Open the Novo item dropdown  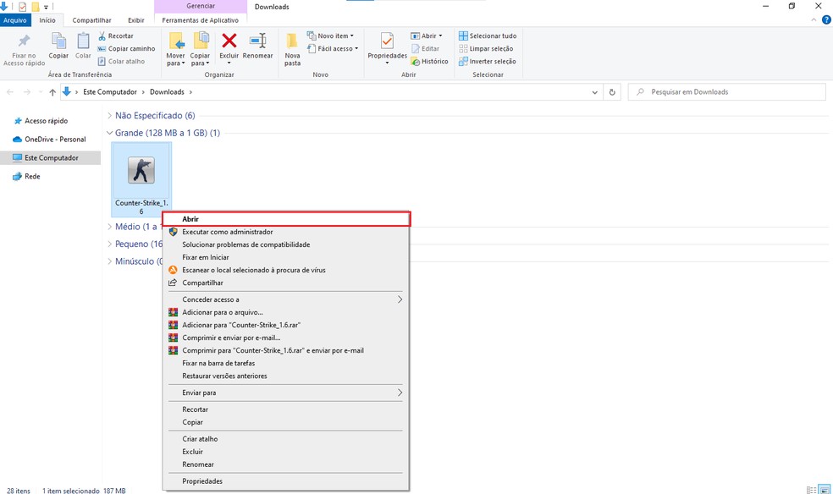335,36
